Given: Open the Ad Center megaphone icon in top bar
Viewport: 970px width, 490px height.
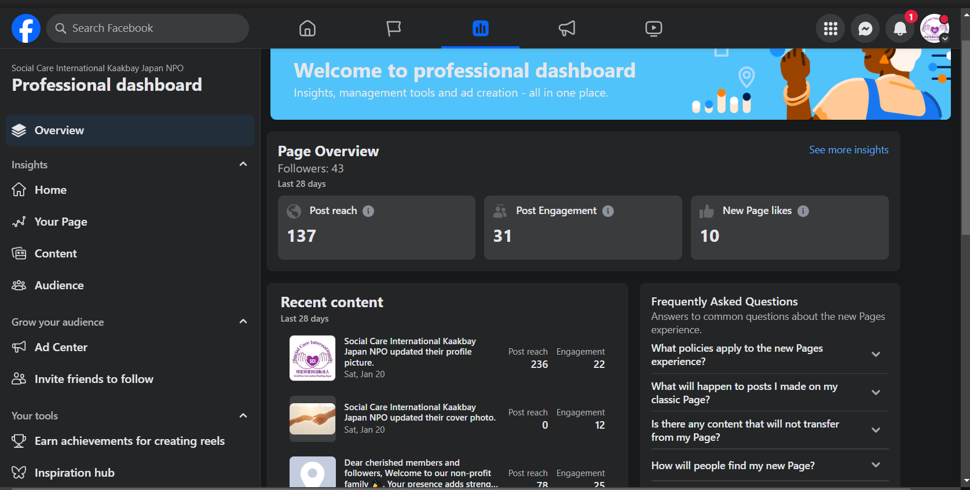Looking at the screenshot, I should 567,28.
